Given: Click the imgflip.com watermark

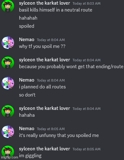Looking at the screenshot, I should (10, 157).
